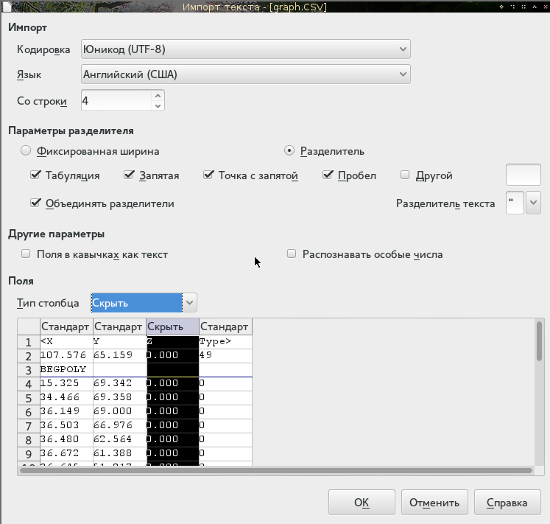Open the Разделитель текста dropdown arrow
550x524 pixels.
533,203
